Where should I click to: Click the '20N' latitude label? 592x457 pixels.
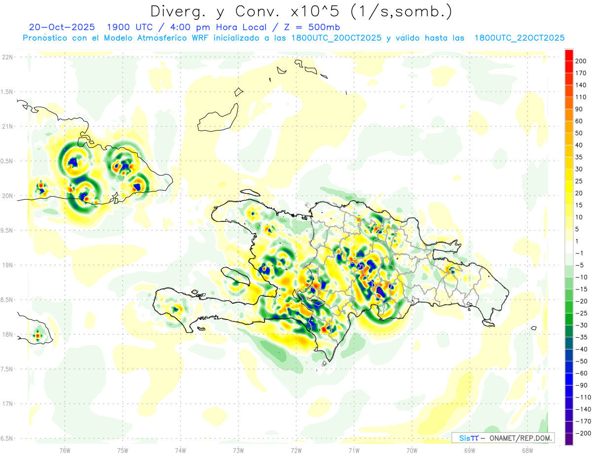tap(8, 196)
